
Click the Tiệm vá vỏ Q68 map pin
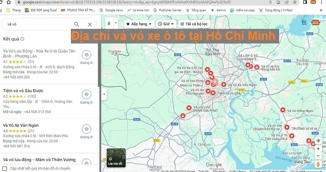click(x=213, y=93)
